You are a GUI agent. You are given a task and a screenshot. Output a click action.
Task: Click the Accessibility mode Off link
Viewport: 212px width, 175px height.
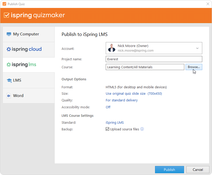(x=108, y=107)
